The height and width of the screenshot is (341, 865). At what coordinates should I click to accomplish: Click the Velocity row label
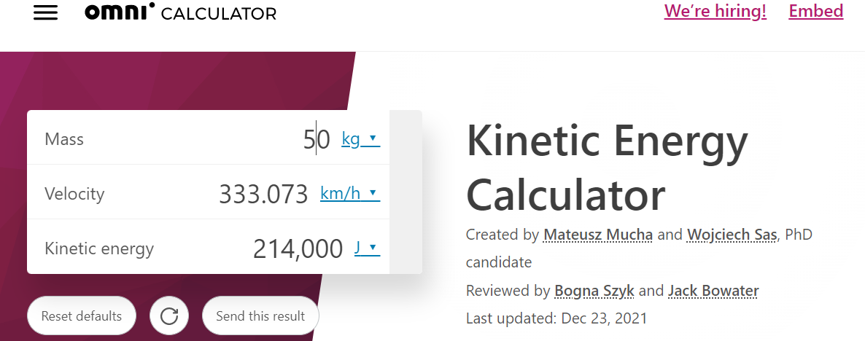coord(74,193)
